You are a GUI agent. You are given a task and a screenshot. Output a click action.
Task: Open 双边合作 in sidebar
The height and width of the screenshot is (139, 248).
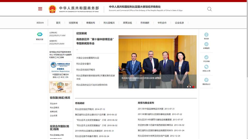[x=54, y=103]
